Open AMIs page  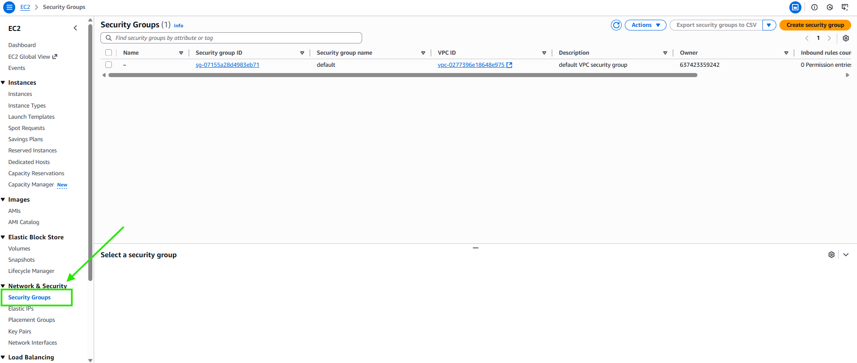click(14, 211)
